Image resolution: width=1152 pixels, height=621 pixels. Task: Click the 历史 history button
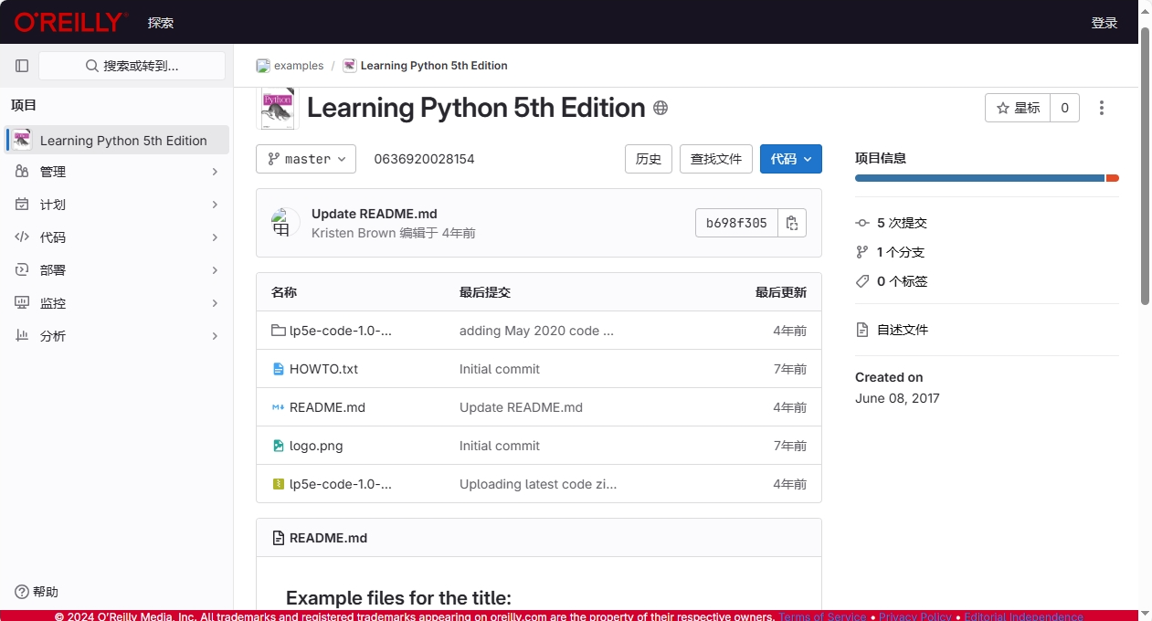[x=648, y=159]
